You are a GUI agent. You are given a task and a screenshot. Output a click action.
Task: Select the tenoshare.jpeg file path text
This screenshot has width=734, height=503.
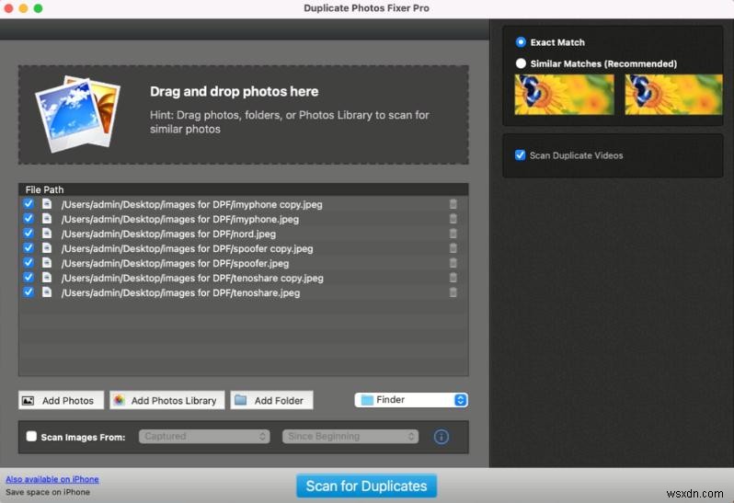[x=180, y=292]
